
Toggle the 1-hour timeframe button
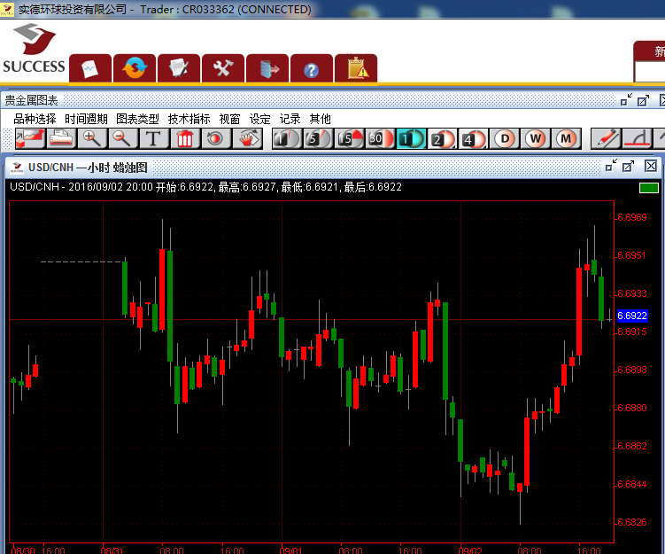[410, 138]
